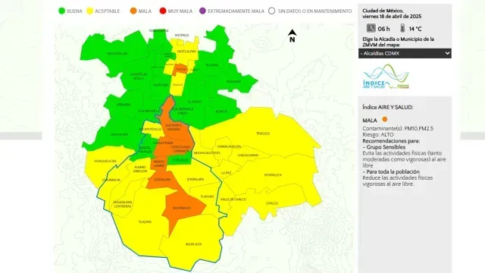Screen dimensions: 485x273
Task: Select the Coyoacán region on the map
Action: [162, 180]
